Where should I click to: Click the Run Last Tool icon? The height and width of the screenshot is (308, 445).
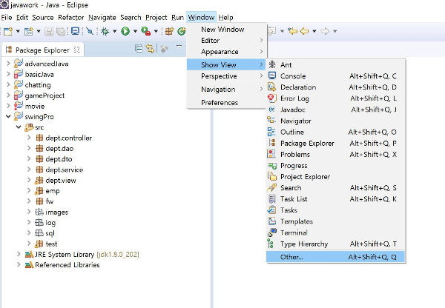click(146, 31)
